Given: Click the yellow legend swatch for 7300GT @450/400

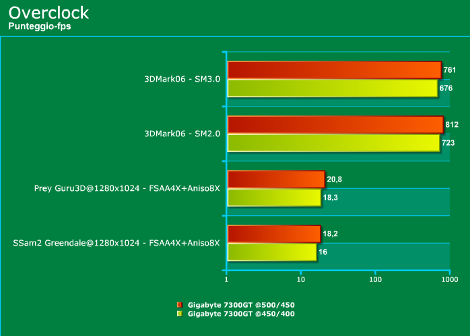Looking at the screenshot, I should pos(179,314).
